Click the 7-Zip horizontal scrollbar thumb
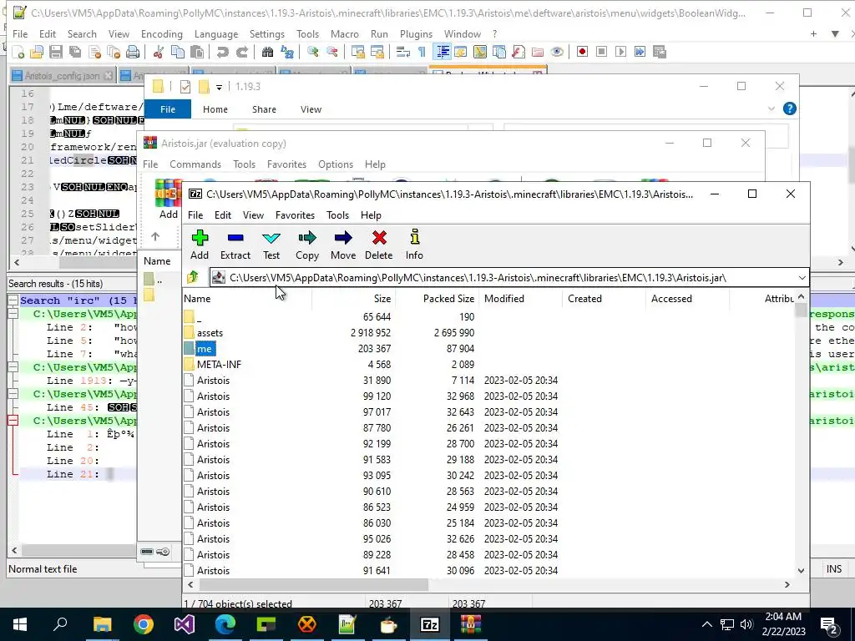The height and width of the screenshot is (641, 855). pyautogui.click(x=314, y=584)
